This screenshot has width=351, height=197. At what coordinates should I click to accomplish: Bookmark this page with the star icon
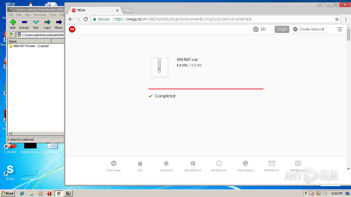tap(337, 19)
